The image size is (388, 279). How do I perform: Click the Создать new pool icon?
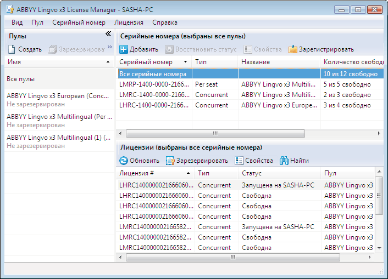pos(12,49)
